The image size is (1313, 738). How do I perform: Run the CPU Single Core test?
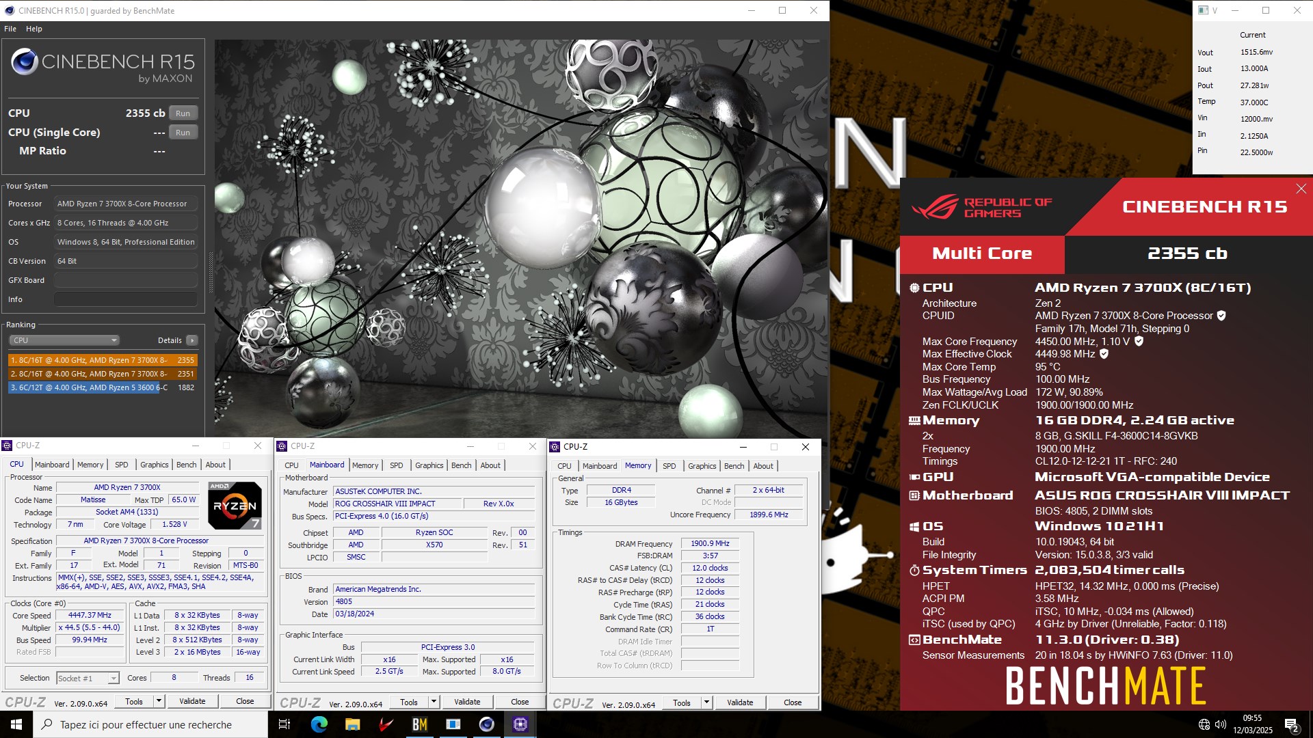(x=183, y=133)
